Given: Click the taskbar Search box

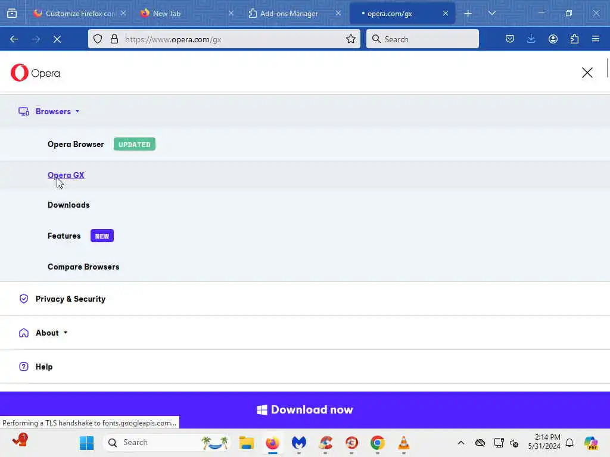Looking at the screenshot, I should 167,443.
